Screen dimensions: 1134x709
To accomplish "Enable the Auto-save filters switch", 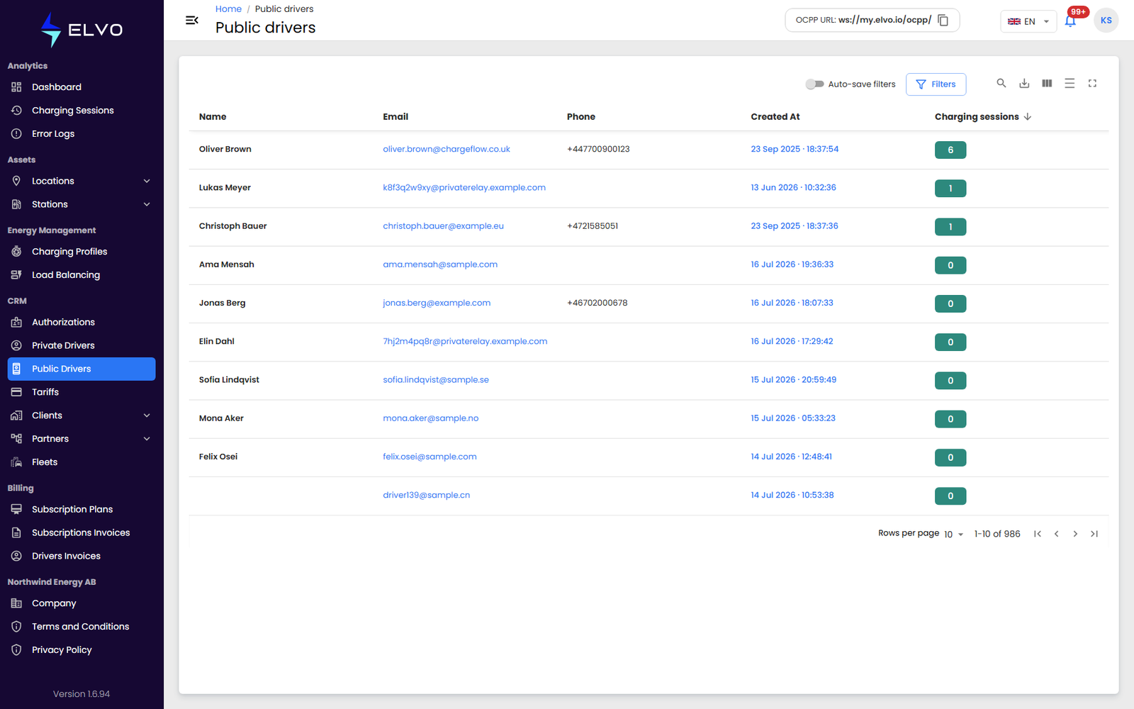I will tap(814, 84).
